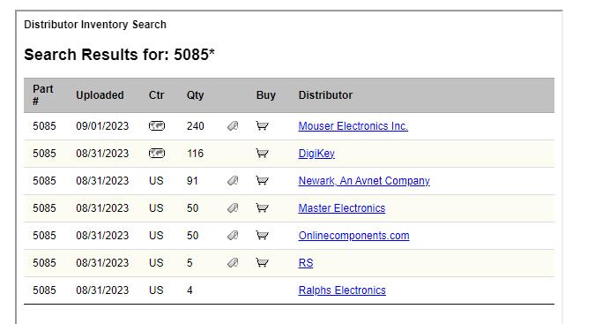Click the world map icon in DigiKey row

(157, 153)
